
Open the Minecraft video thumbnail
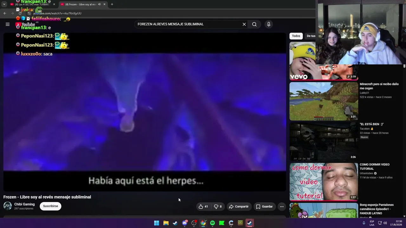(324, 101)
